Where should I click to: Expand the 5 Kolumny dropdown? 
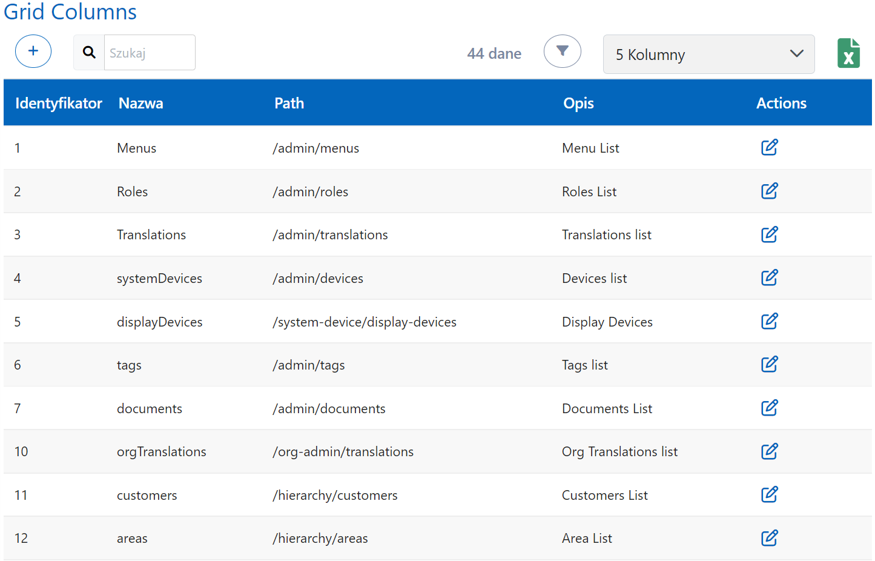point(708,55)
